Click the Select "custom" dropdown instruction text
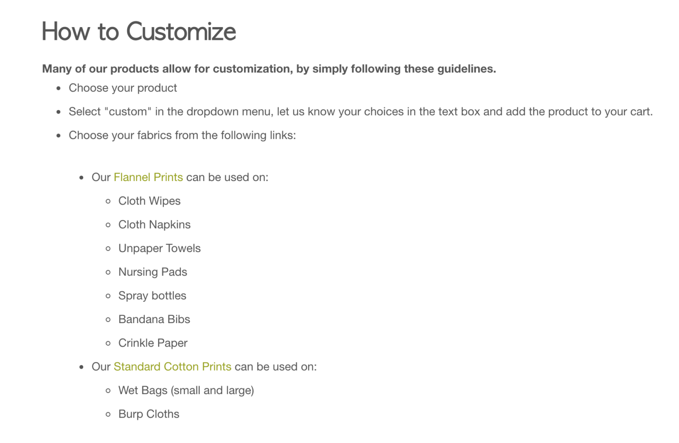 361,112
